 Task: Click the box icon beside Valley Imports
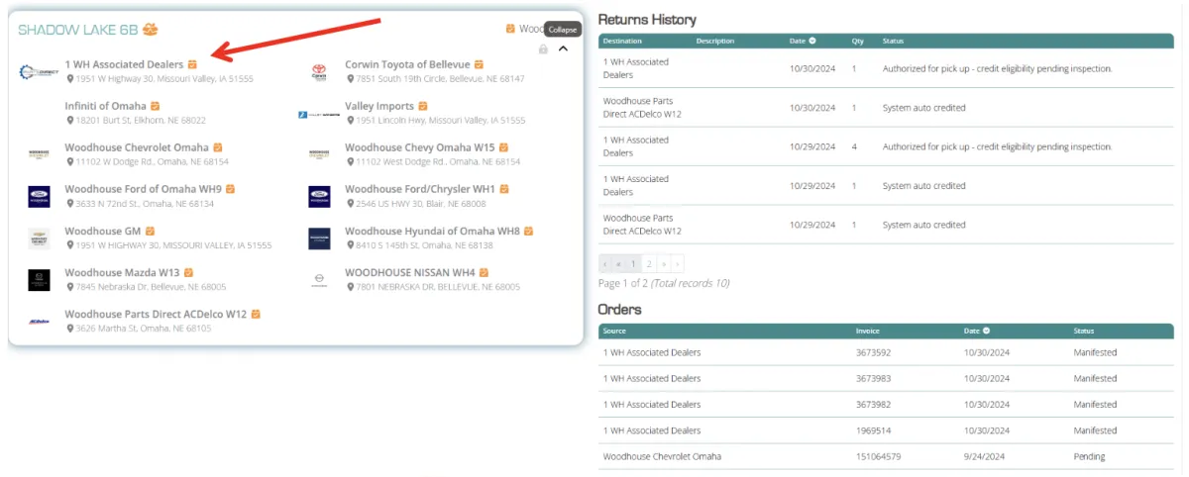point(423,106)
